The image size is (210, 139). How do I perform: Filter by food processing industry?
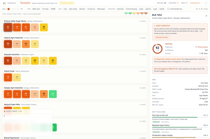[131, 9]
